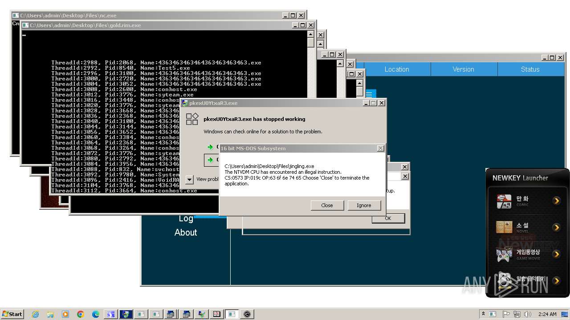Close the 16 bit MS-DOS Subsystem application
570x320 pixels.
[327, 205]
